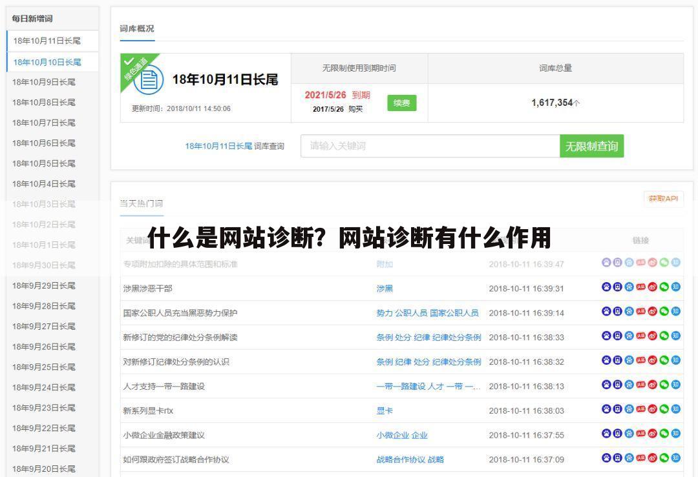698x477 pixels.
Task: Open Weibo icon for 国家公职人员充当黑恶势力保护
Action: tap(653, 311)
